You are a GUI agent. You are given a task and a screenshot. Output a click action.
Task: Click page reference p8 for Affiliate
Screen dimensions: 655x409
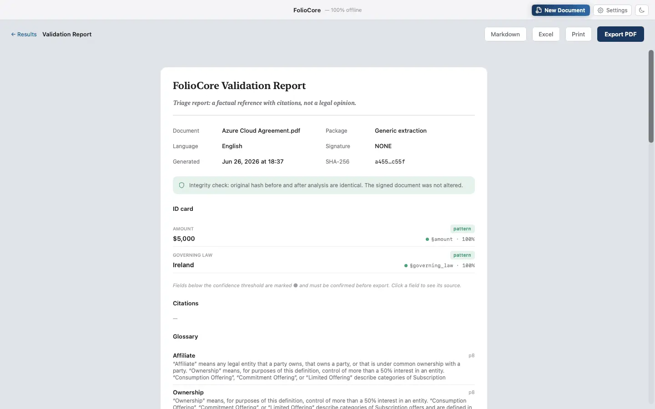point(471,355)
